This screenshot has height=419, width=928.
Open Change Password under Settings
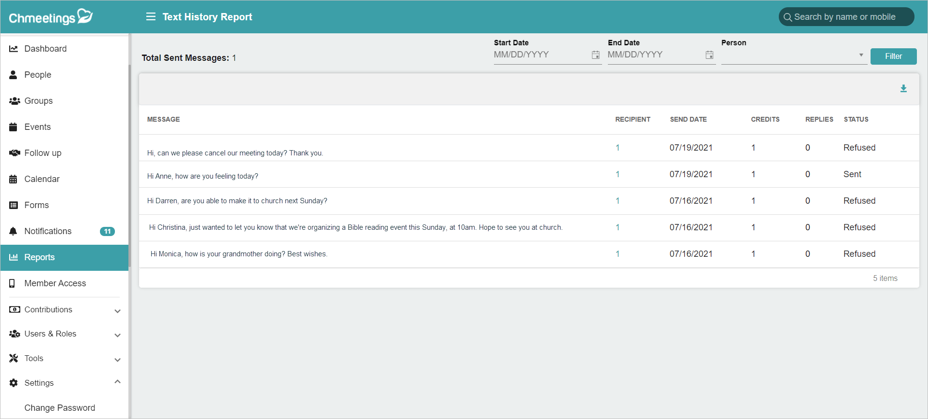[60, 408]
